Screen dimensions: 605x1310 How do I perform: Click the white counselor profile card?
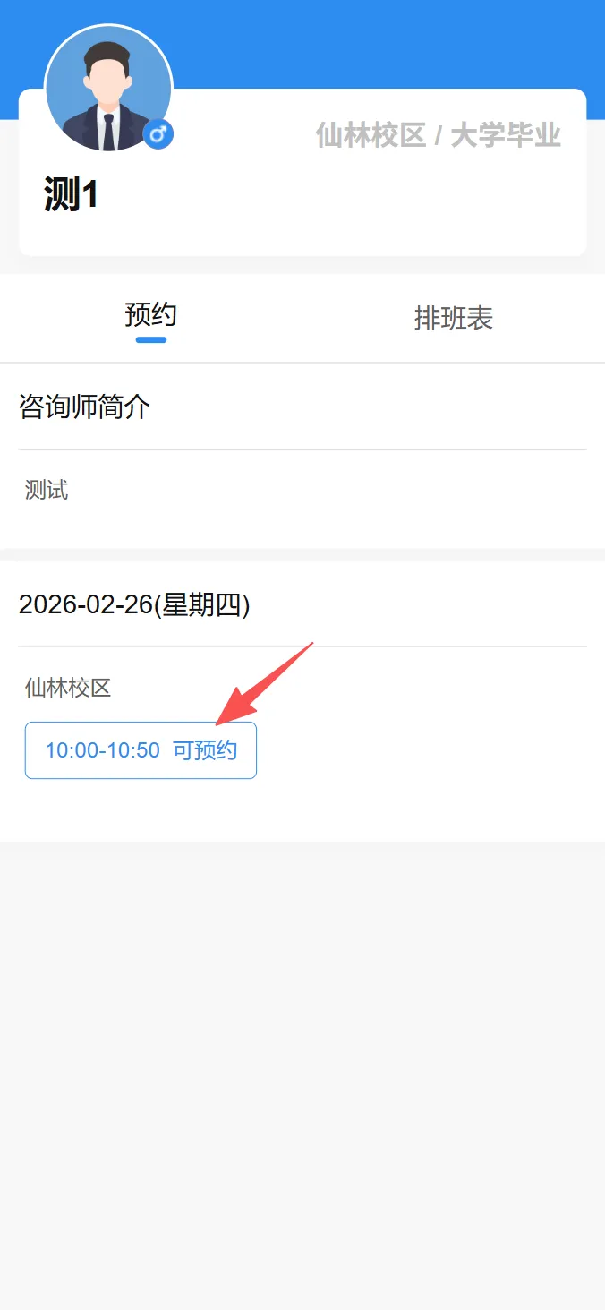[302, 172]
